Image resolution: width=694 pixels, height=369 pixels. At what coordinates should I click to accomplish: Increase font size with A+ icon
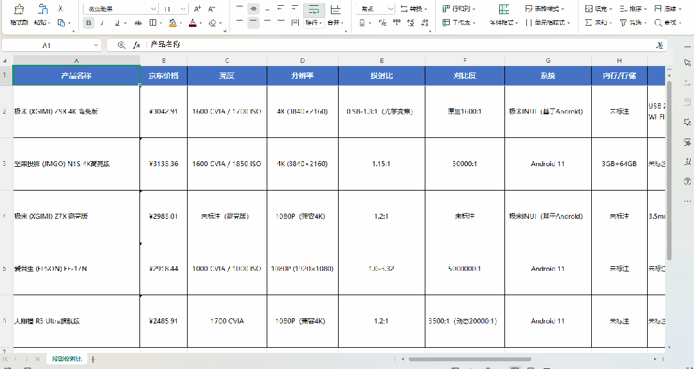198,9
